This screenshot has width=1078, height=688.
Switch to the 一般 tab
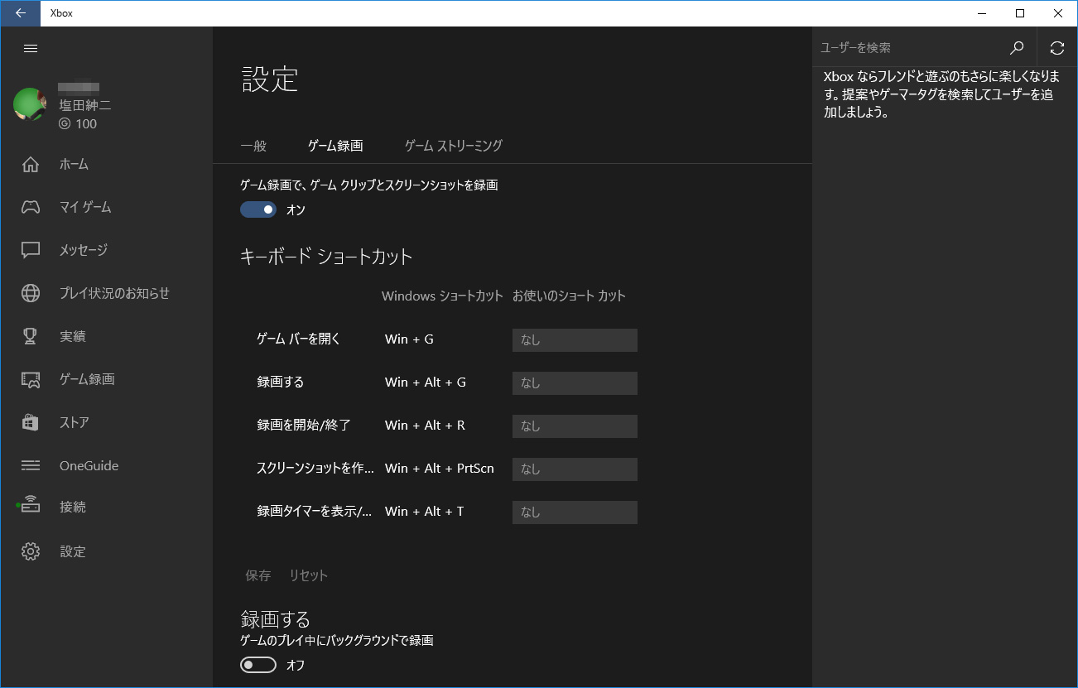(253, 146)
